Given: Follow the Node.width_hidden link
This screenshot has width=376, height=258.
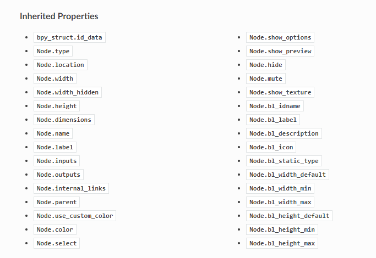Looking at the screenshot, I should coord(67,92).
